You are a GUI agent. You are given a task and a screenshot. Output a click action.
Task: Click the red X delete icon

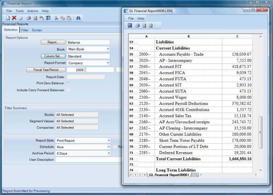click(14, 18)
